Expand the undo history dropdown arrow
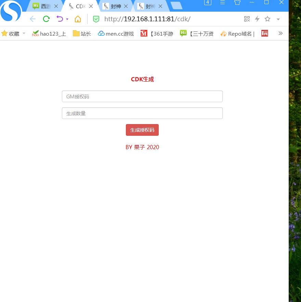This screenshot has height=302, width=301. [67, 19]
